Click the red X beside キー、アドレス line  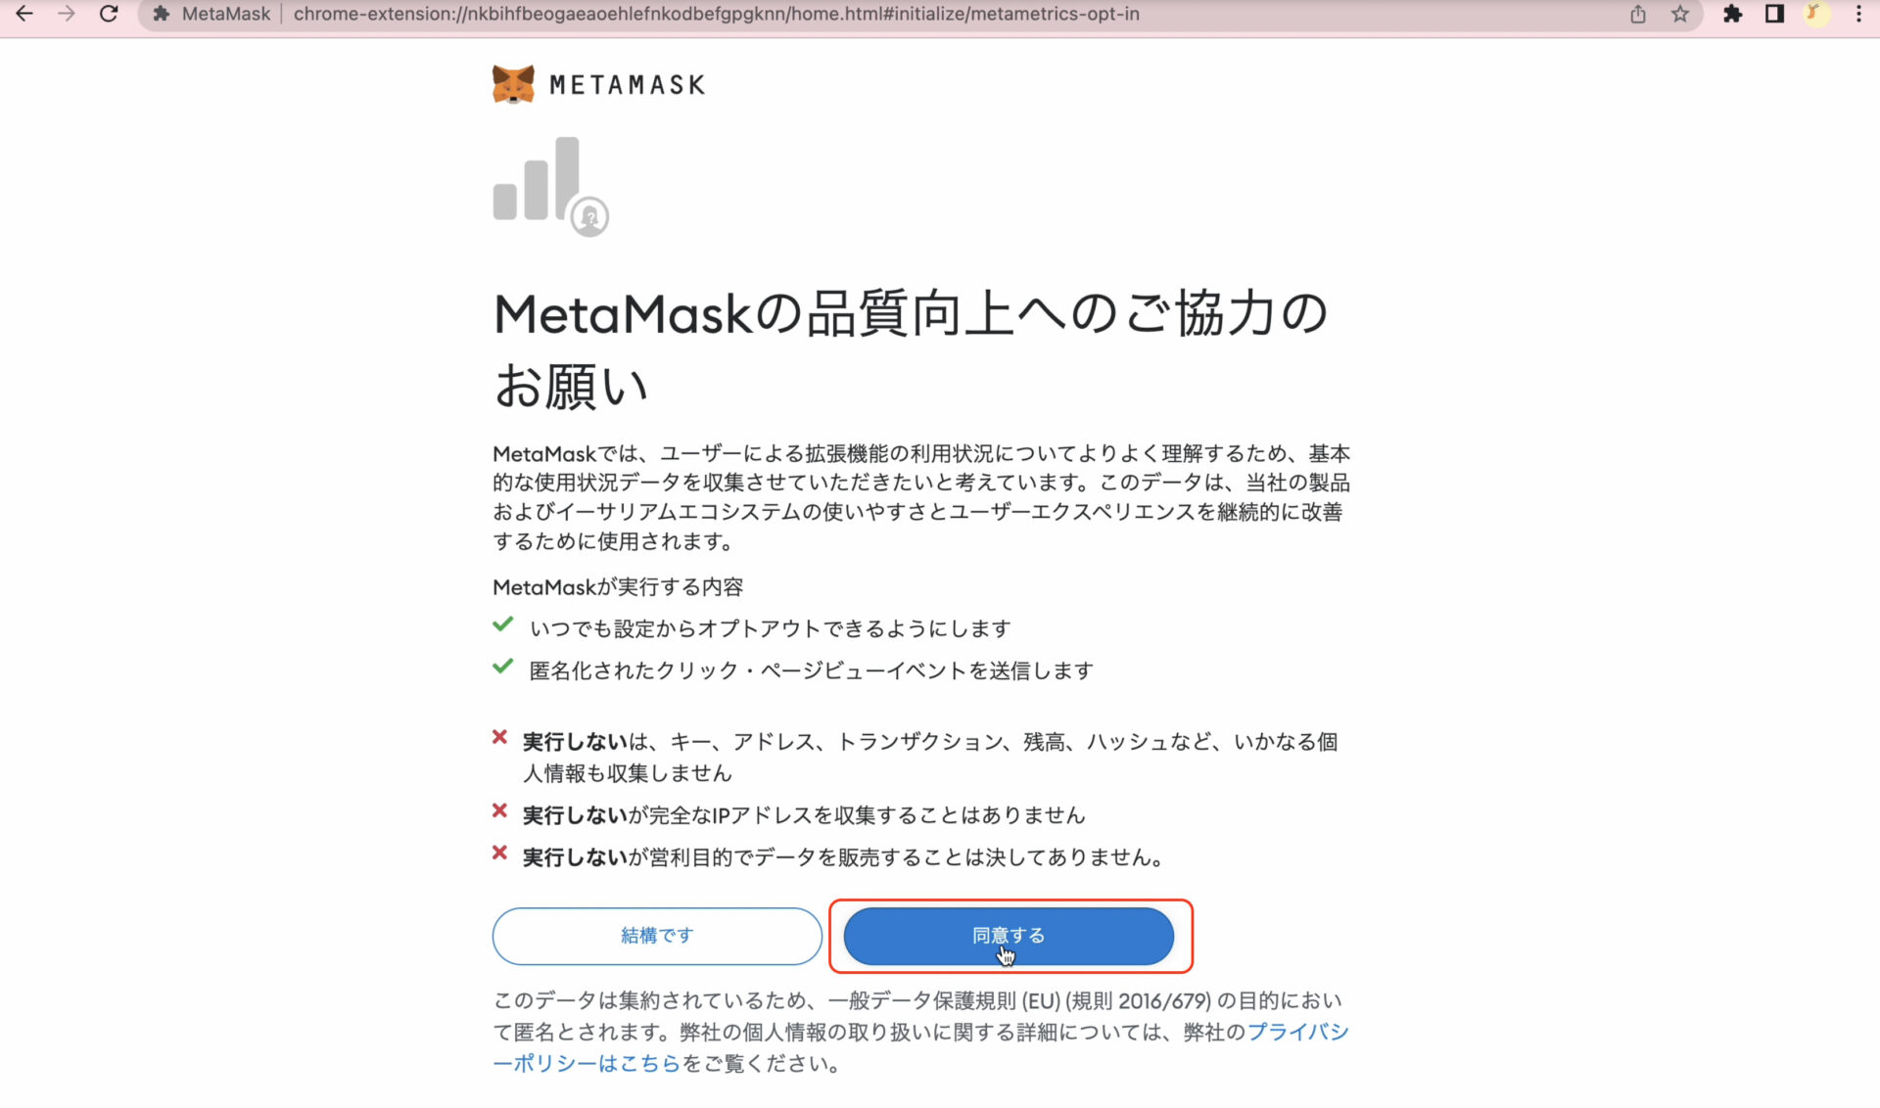coord(499,737)
